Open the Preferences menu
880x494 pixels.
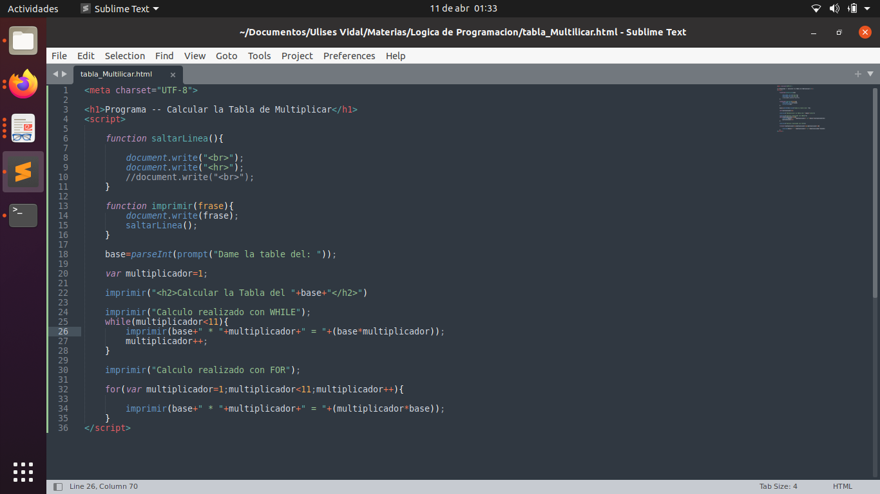point(349,56)
